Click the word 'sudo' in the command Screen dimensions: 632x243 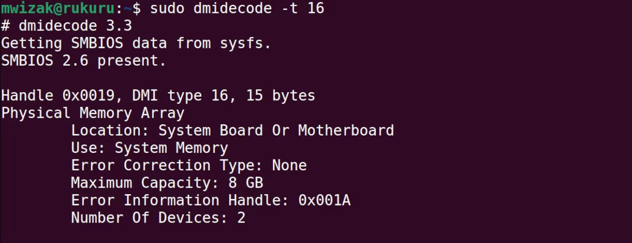pos(167,8)
